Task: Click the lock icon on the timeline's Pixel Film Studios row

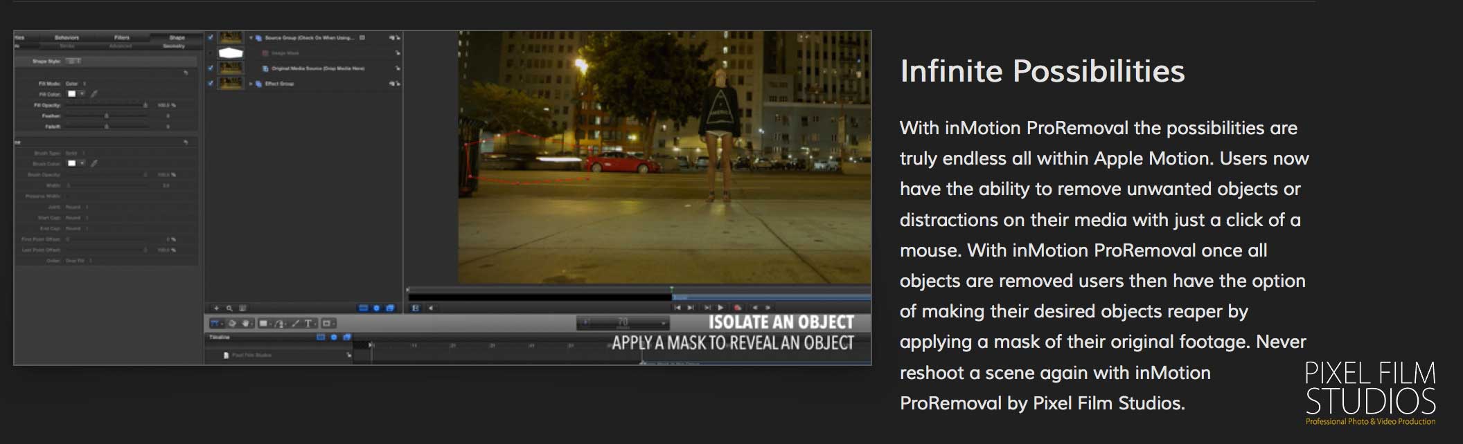Action: click(349, 355)
